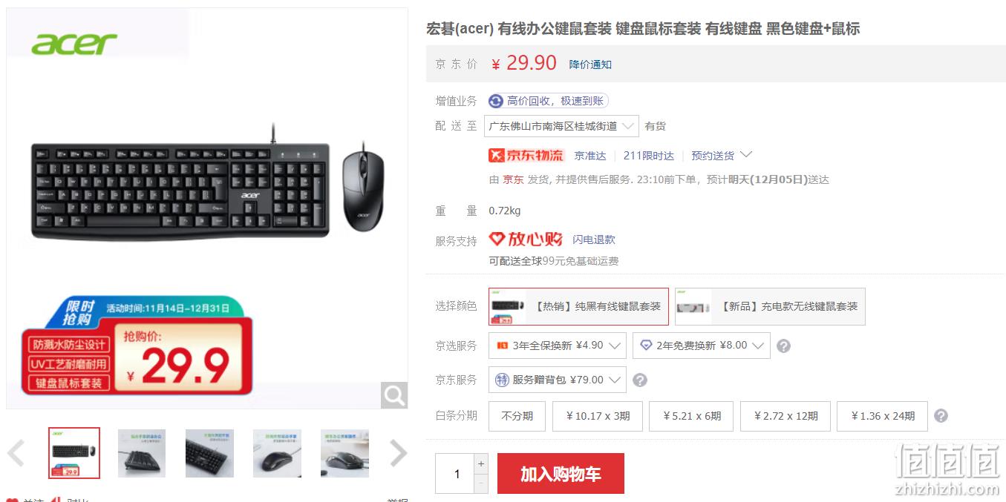1006x502 pixels.
Task: Click the 降价通知 link
Action: 590,65
